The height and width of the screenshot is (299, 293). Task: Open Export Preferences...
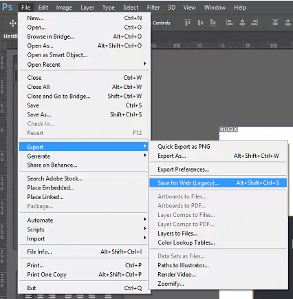[218, 169]
